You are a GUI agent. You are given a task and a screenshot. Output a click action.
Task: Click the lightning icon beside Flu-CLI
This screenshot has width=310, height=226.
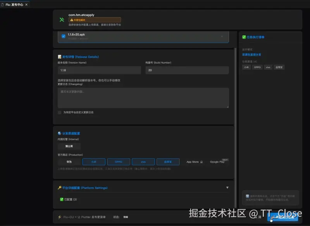60,217
